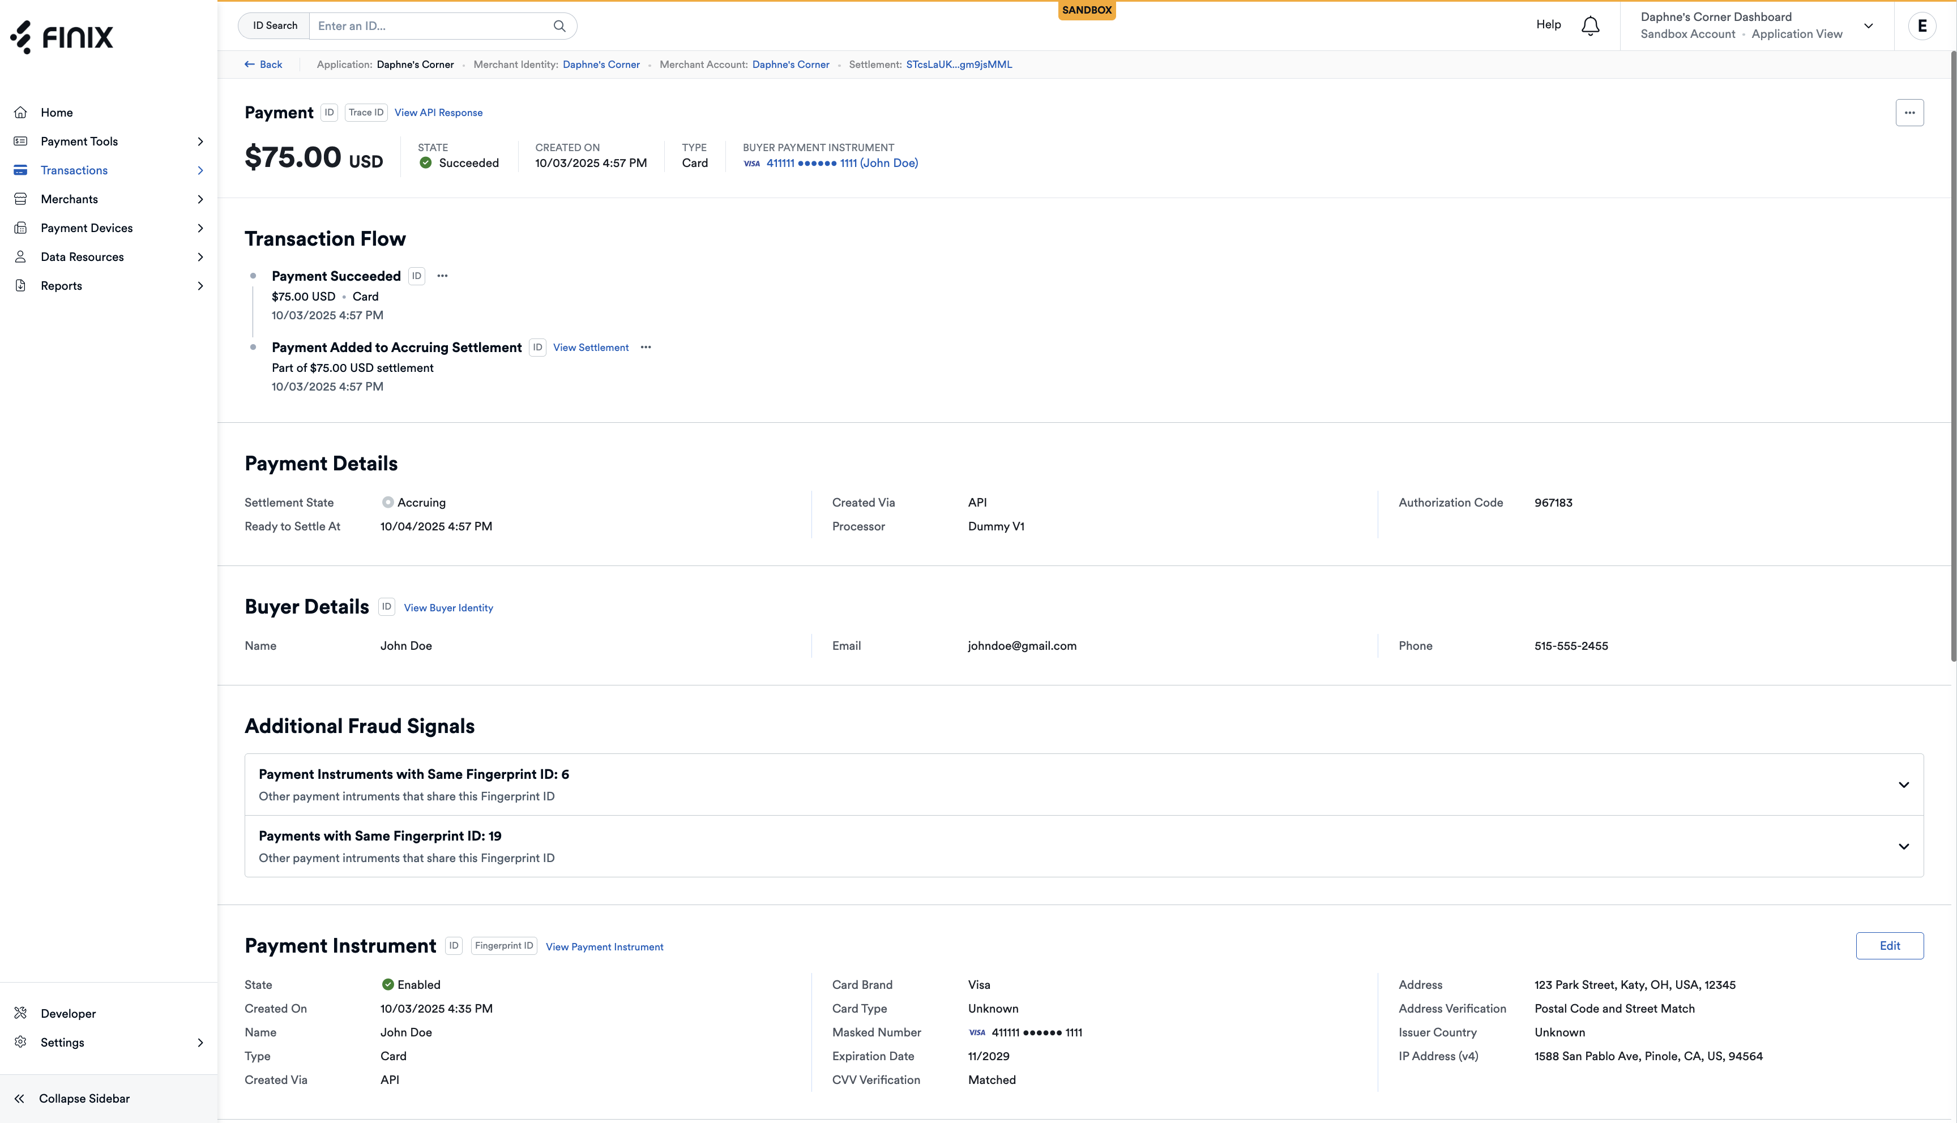Image resolution: width=1957 pixels, height=1123 pixels.
Task: Follow the View Settlement link
Action: 590,347
